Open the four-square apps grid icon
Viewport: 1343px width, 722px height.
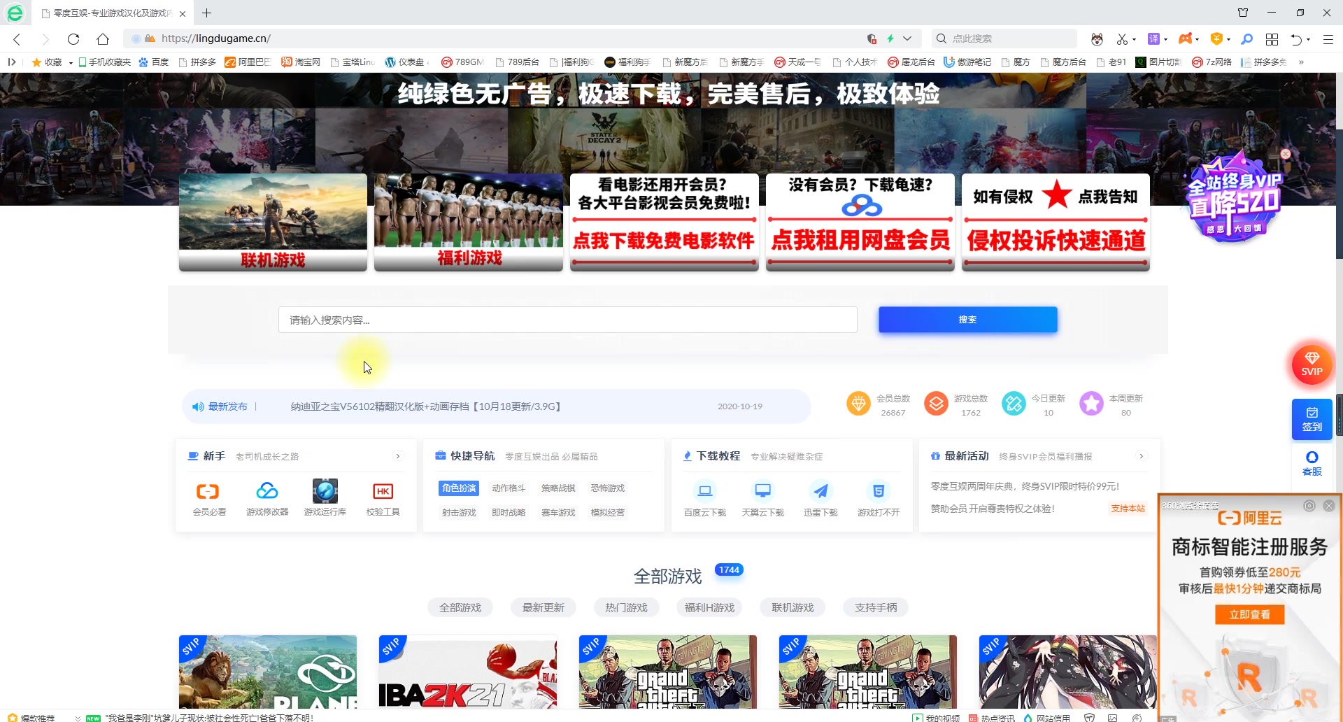click(x=1272, y=39)
